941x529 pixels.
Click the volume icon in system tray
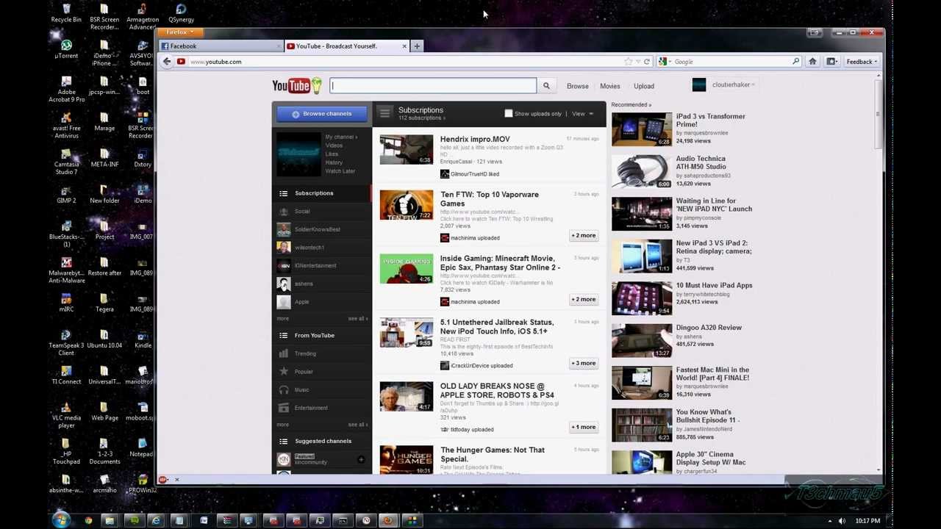(842, 521)
